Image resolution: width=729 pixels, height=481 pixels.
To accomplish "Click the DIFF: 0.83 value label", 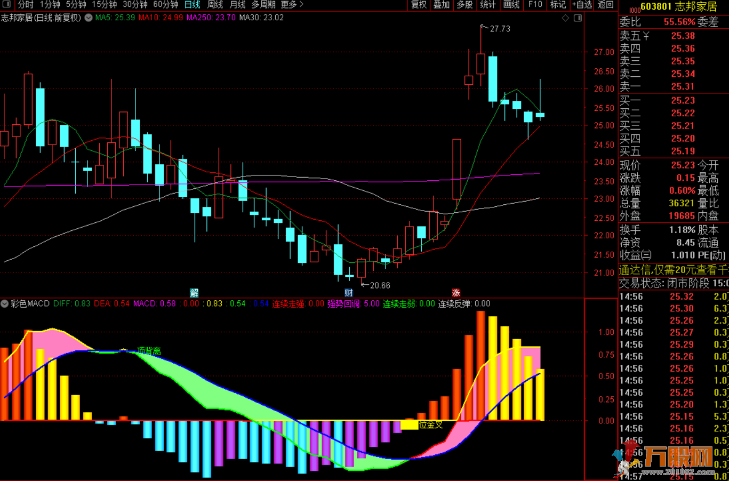I will 71,303.
